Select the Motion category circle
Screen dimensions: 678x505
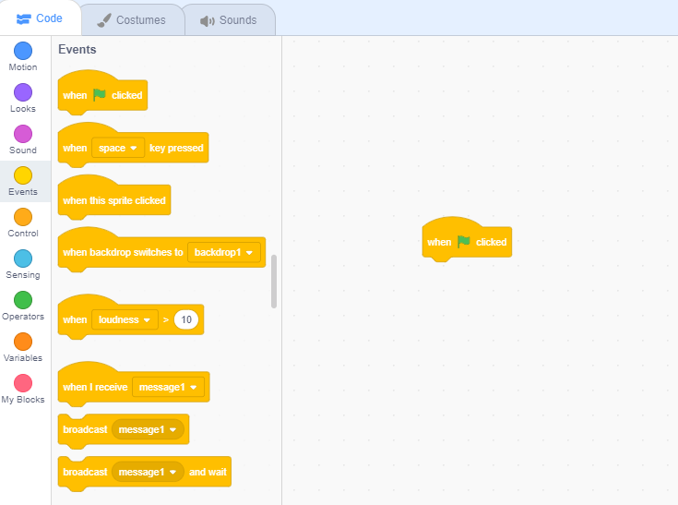[x=23, y=51]
